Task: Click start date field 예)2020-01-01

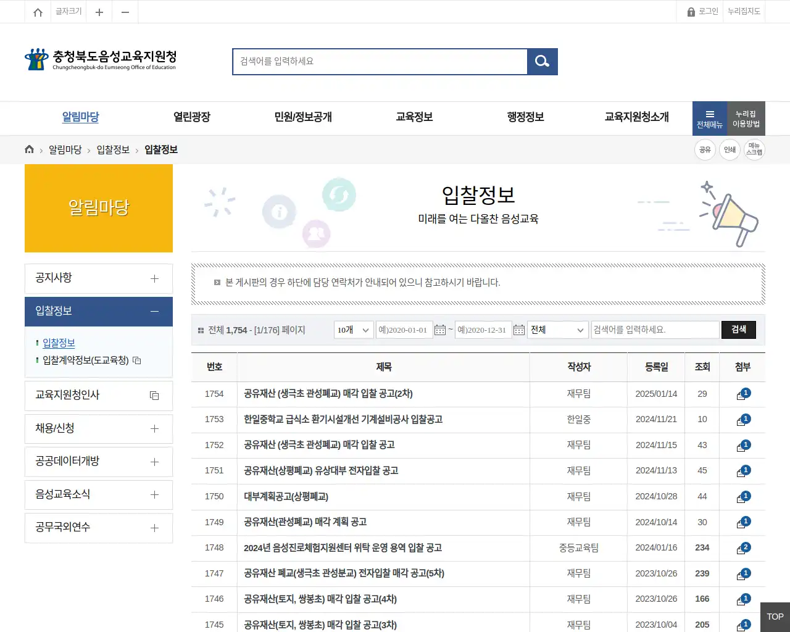Action: [404, 330]
